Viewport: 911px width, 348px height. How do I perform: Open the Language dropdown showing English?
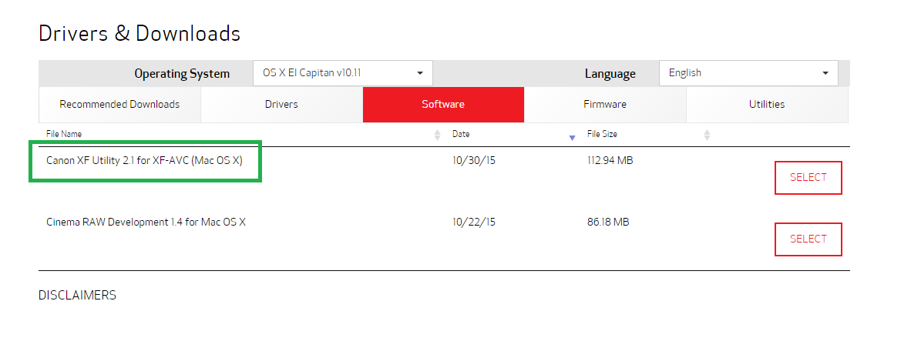click(748, 73)
